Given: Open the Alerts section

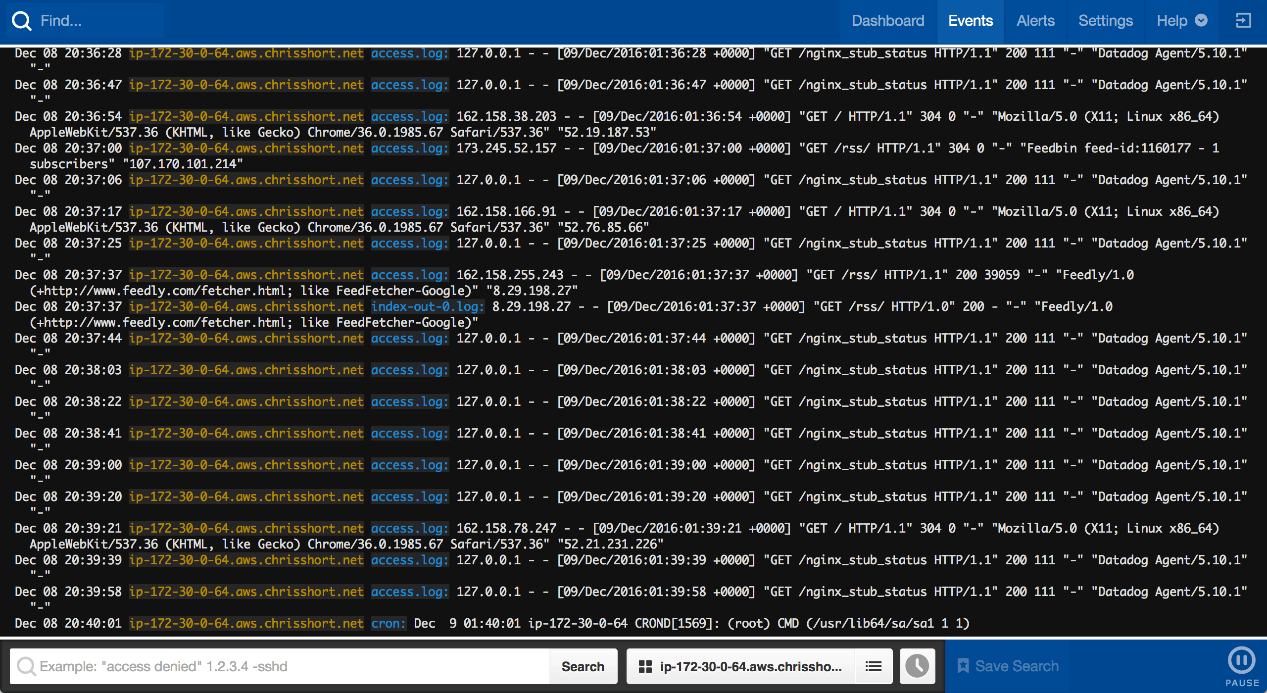Looking at the screenshot, I should pos(1035,21).
